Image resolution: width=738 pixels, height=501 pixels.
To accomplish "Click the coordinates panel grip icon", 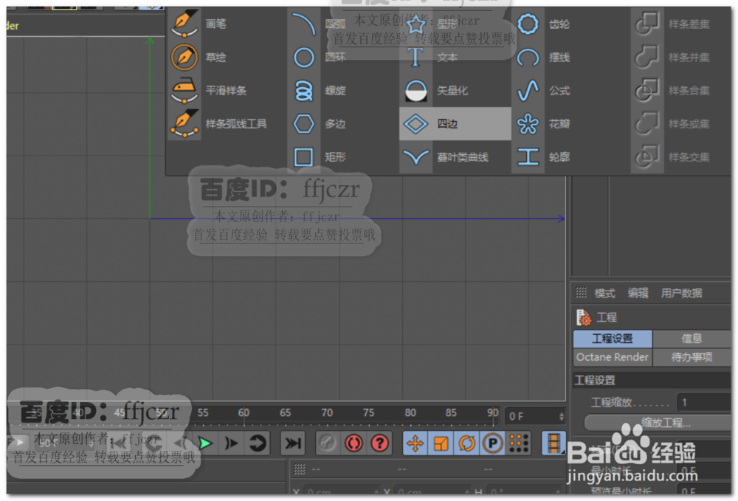I will click(300, 469).
